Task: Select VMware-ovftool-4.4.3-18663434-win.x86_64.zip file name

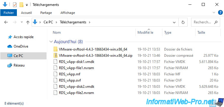Action: [96, 56]
